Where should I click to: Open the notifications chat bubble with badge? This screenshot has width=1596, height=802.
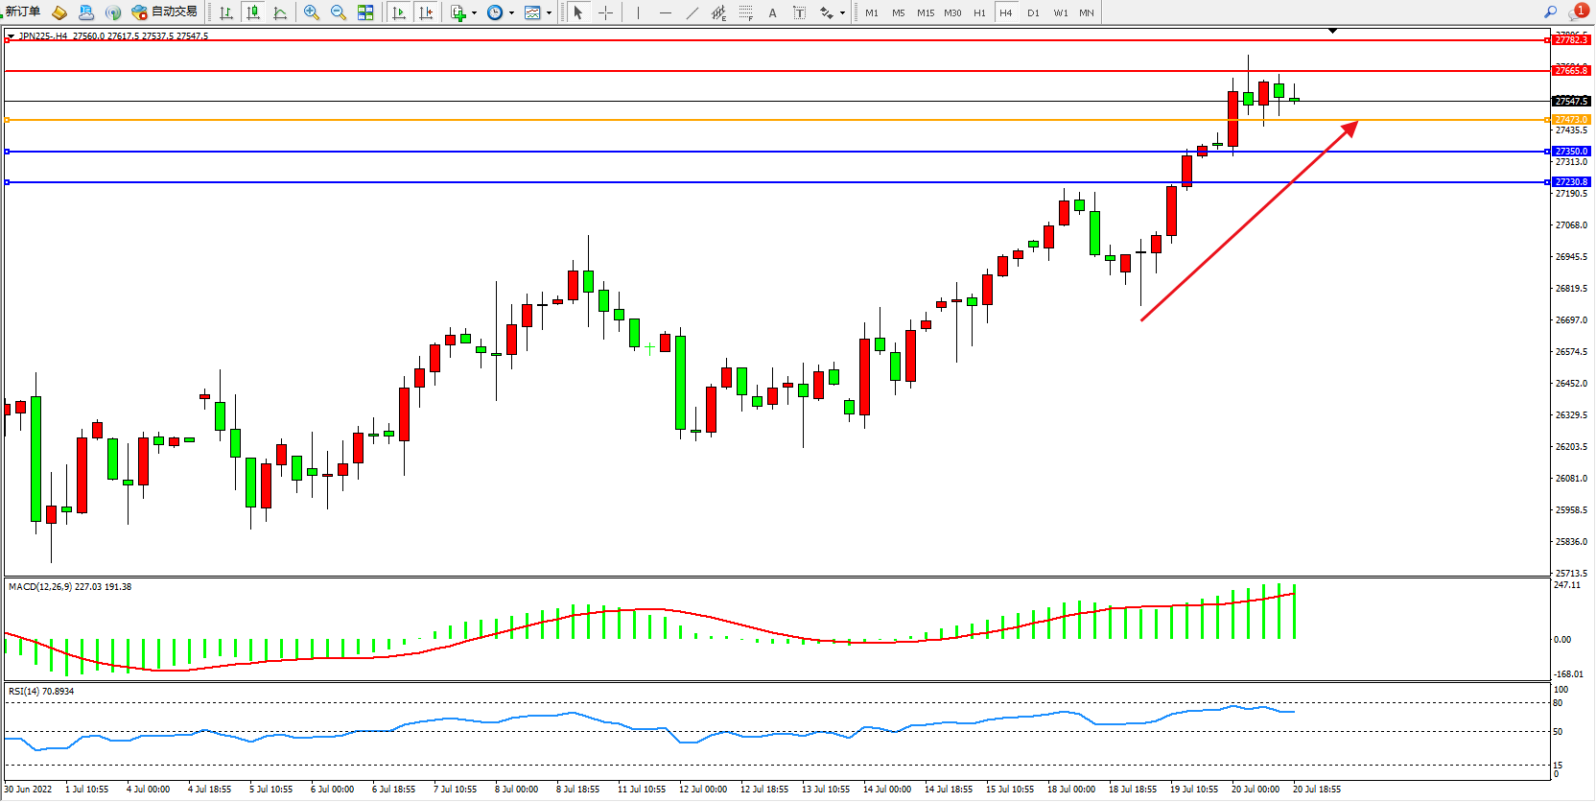tap(1577, 12)
